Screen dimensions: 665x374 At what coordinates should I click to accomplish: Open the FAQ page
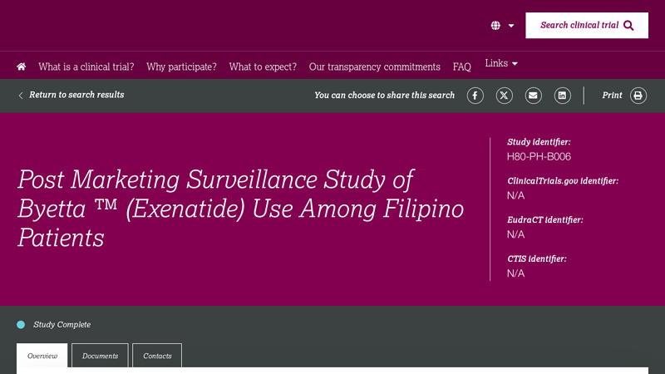pyautogui.click(x=462, y=67)
